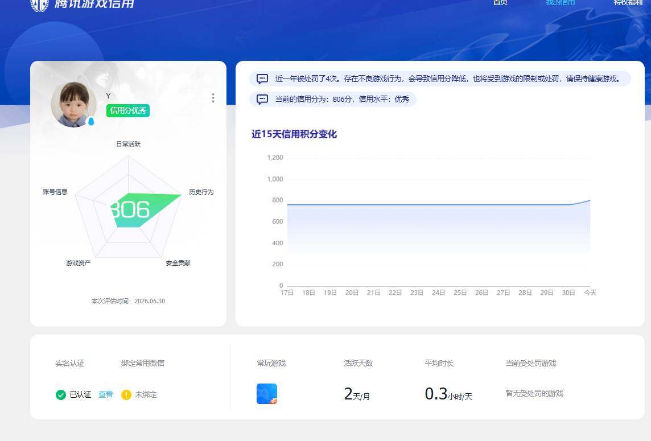Image resolution: width=651 pixels, height=441 pixels.
Task: Click the 30日 label on chart axis
Action: pyautogui.click(x=568, y=292)
